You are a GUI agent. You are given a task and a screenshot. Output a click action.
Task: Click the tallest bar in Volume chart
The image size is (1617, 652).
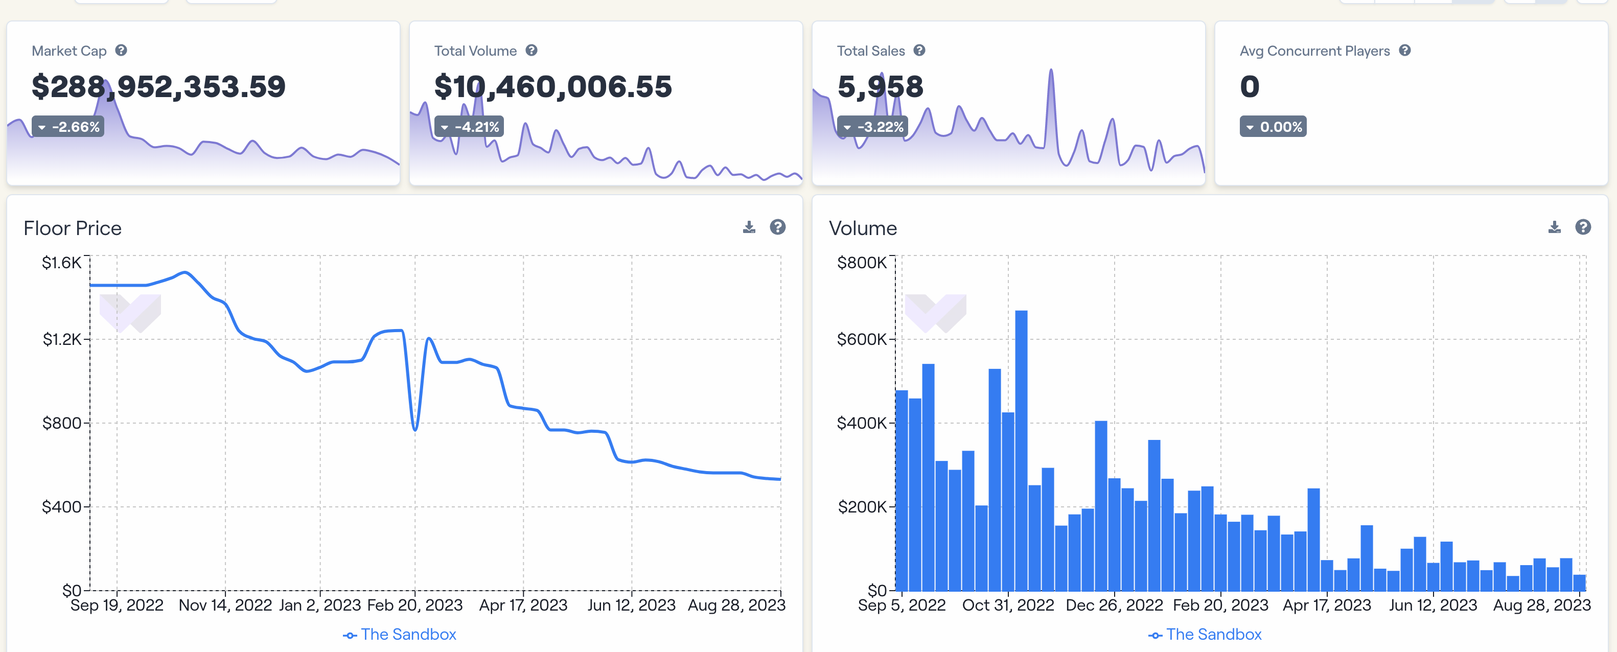click(1021, 452)
